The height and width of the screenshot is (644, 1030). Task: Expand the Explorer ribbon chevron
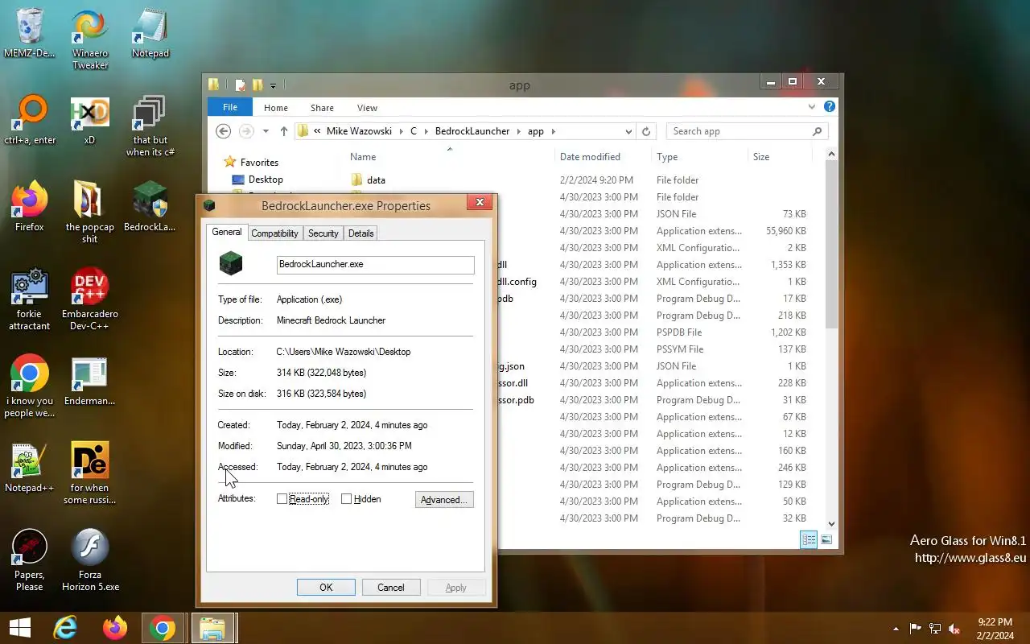point(812,106)
